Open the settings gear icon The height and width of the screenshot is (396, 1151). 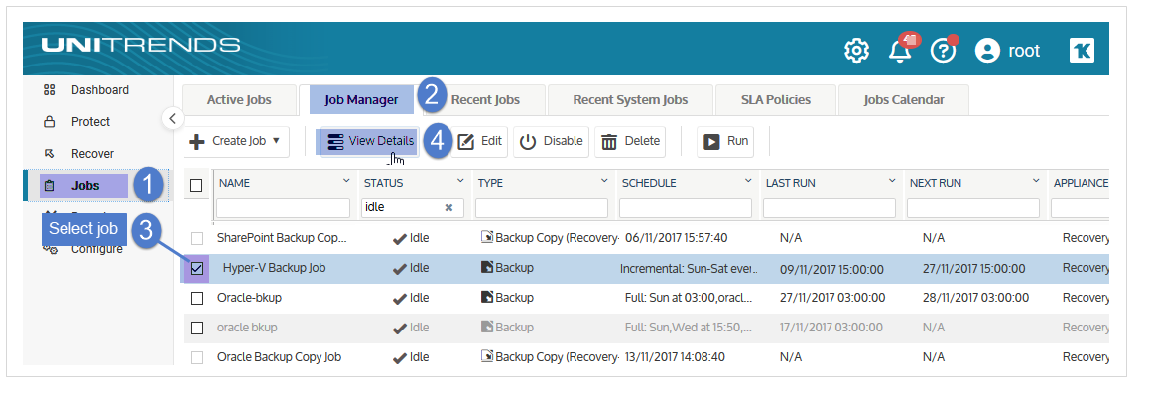(x=856, y=51)
